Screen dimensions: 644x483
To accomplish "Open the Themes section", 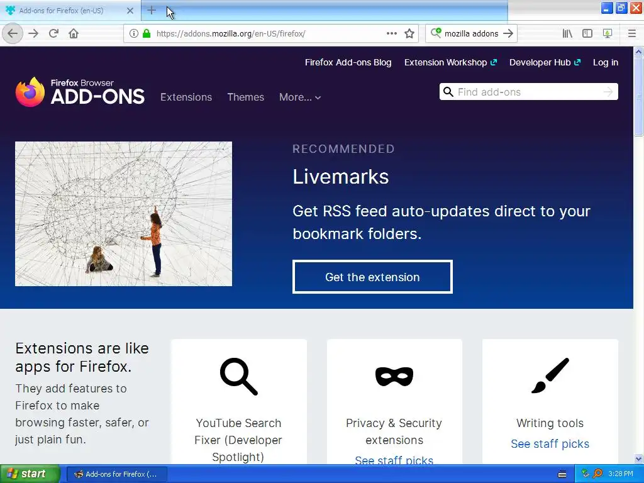I will [246, 97].
